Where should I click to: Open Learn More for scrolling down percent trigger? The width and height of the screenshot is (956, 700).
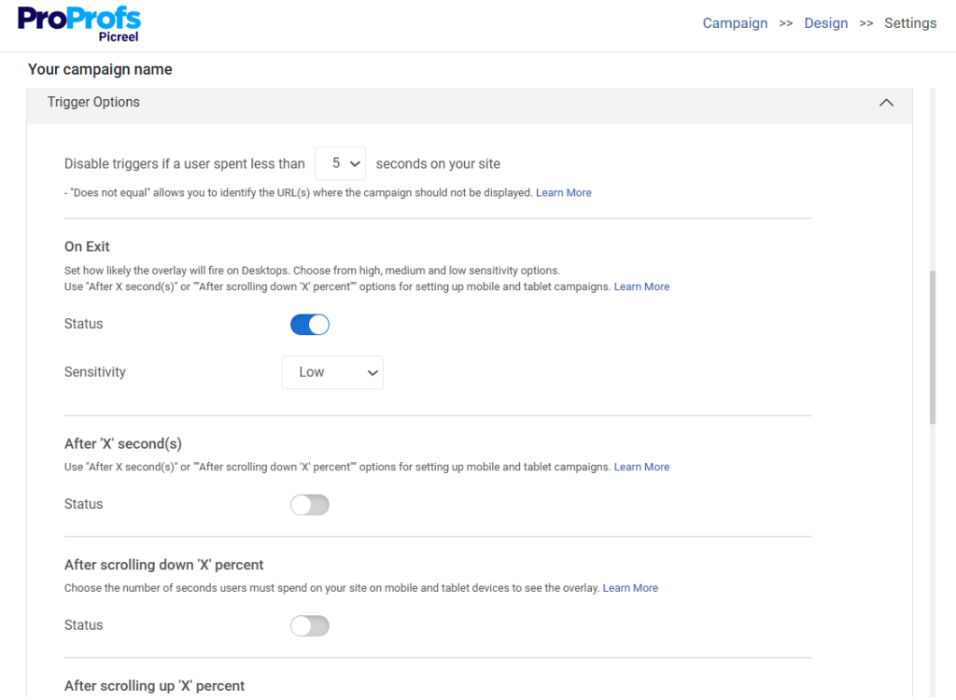(x=630, y=588)
